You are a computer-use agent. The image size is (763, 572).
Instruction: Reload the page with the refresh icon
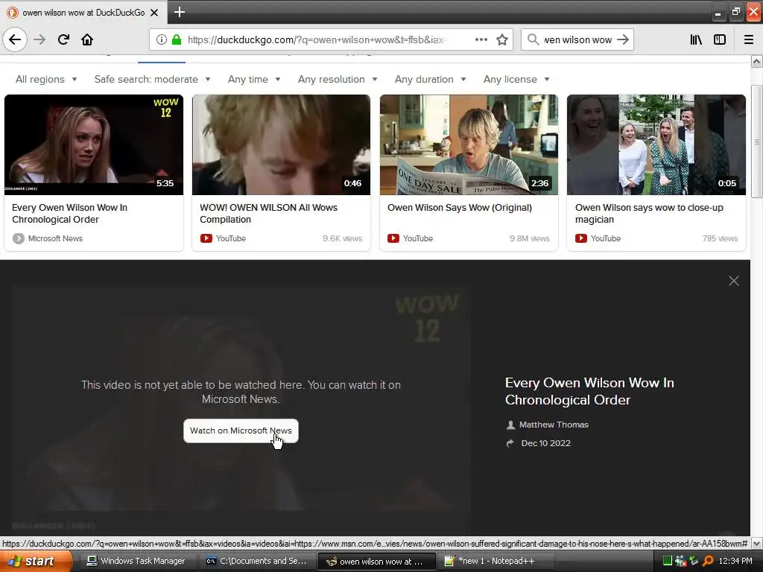coord(63,39)
